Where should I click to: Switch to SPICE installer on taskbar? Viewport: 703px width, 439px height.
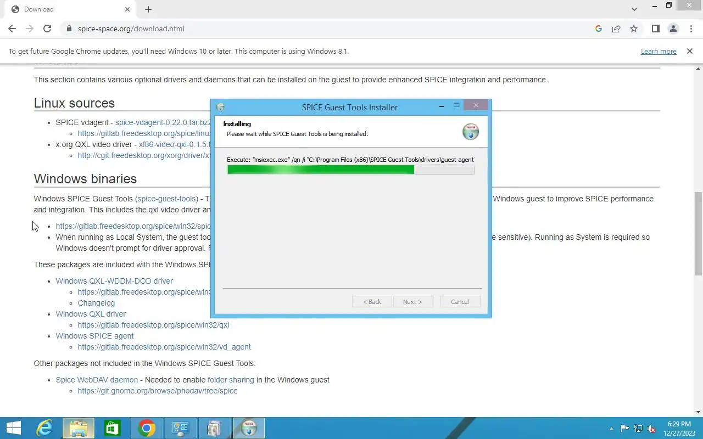point(249,428)
